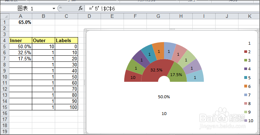Select Labels cell containing 30

coord(66,65)
